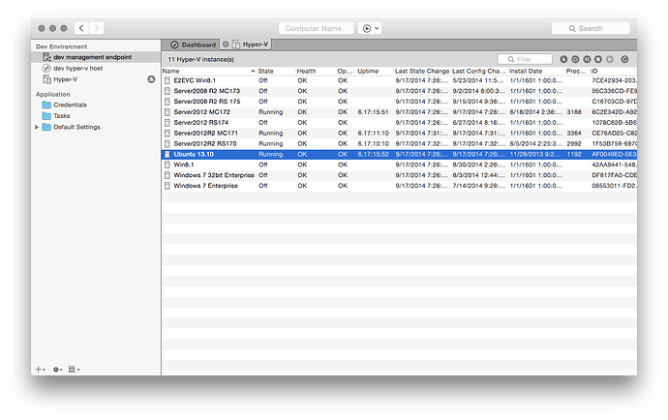668x420 pixels.
Task: Open the Tasks folder in sidebar
Action: coord(61,115)
